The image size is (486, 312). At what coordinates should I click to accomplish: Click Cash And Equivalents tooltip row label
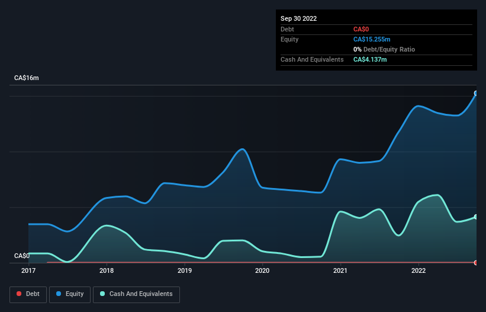pyautogui.click(x=312, y=59)
